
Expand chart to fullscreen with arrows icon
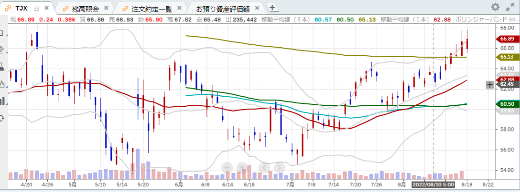509,7
